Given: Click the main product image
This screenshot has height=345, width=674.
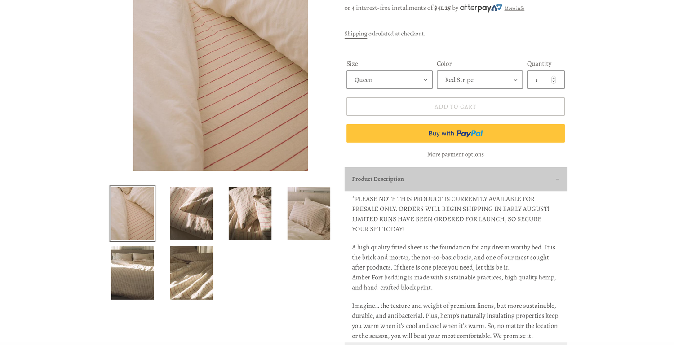Looking at the screenshot, I should 220,85.
